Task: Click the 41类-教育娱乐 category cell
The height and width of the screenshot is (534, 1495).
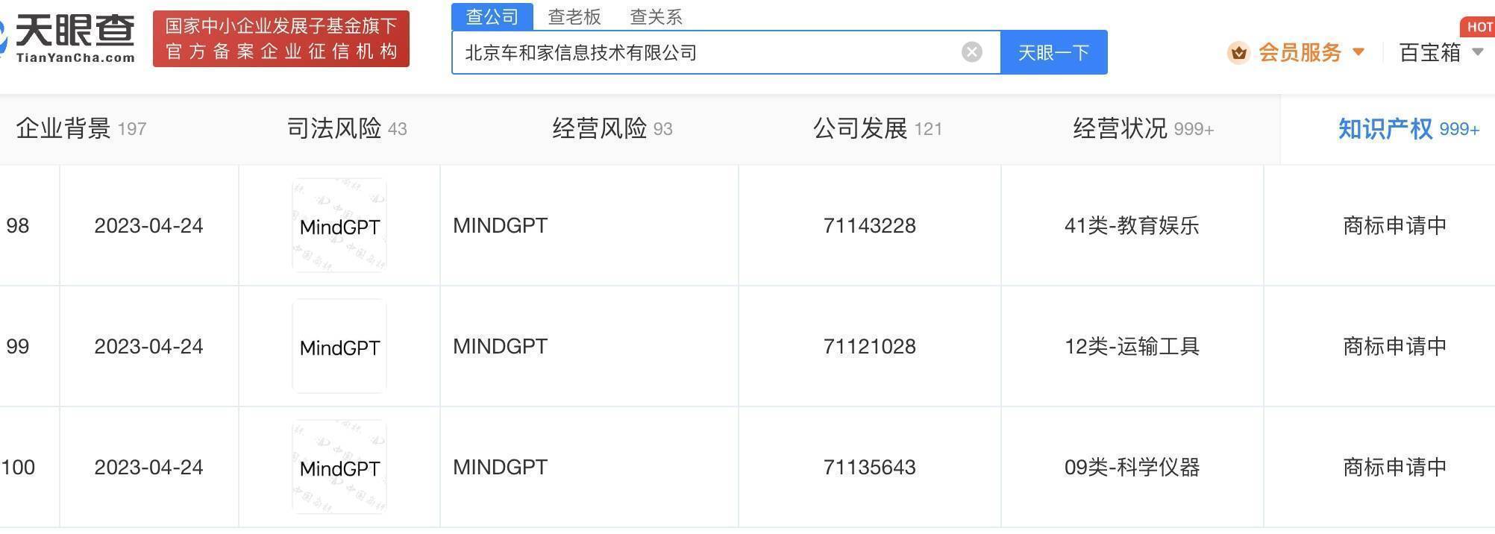Action: pyautogui.click(x=1132, y=226)
